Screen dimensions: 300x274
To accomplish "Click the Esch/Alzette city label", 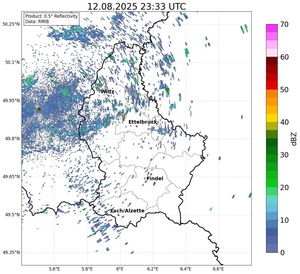I will tap(128, 211).
